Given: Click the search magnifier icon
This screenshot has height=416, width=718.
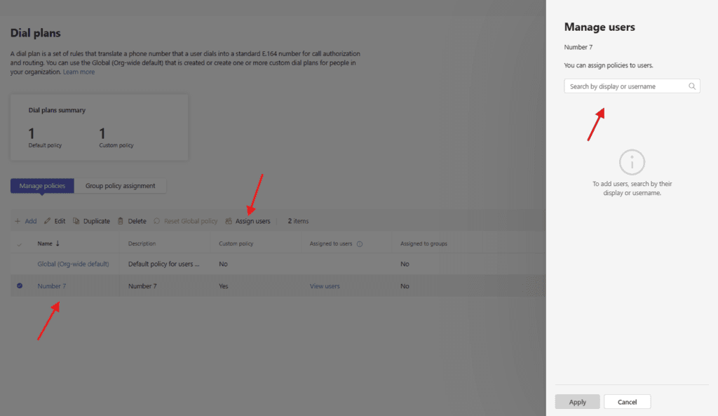Looking at the screenshot, I should coord(692,86).
